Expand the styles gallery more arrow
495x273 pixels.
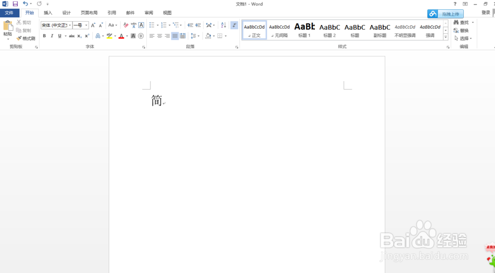coord(446,37)
